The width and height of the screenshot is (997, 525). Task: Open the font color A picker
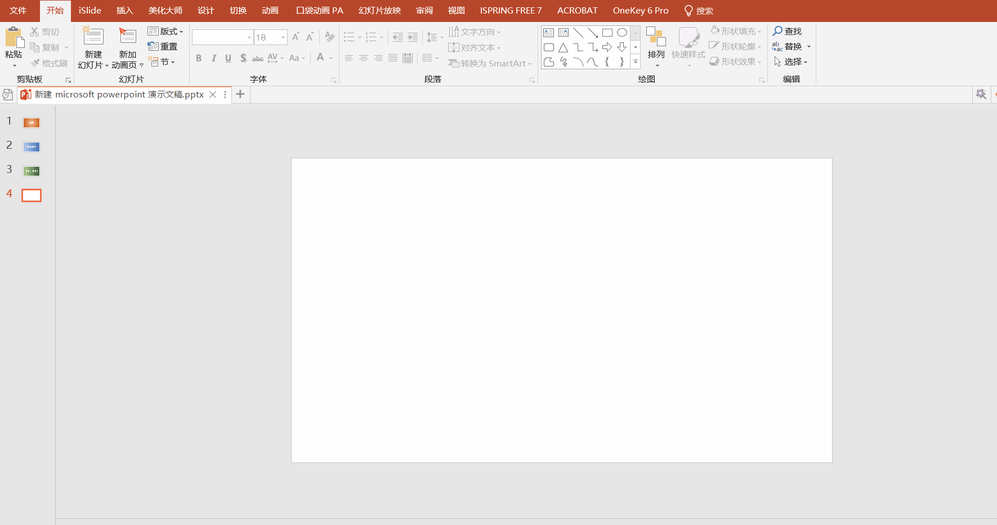(x=320, y=57)
